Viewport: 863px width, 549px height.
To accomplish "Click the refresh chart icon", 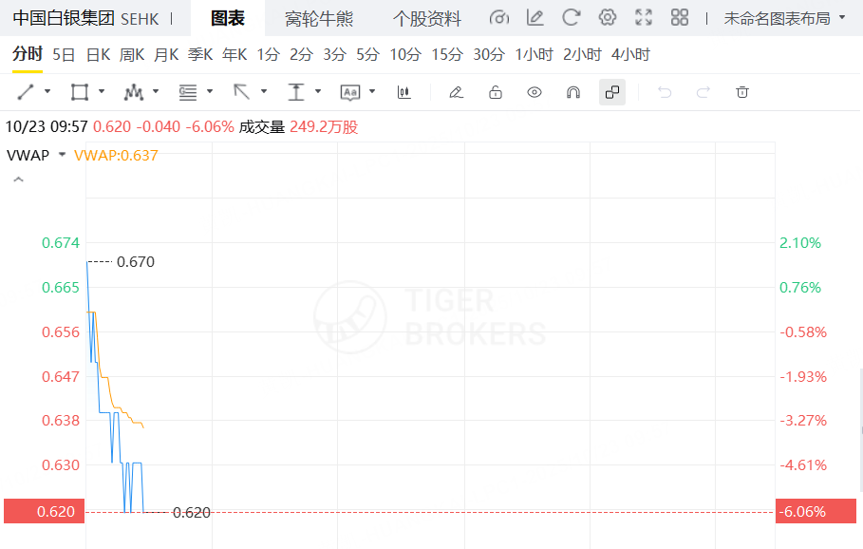I will click(572, 18).
